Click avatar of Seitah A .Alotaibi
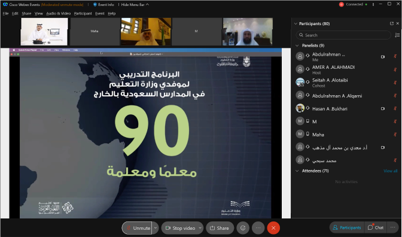Viewport: 402px width, 237px height. [300, 83]
